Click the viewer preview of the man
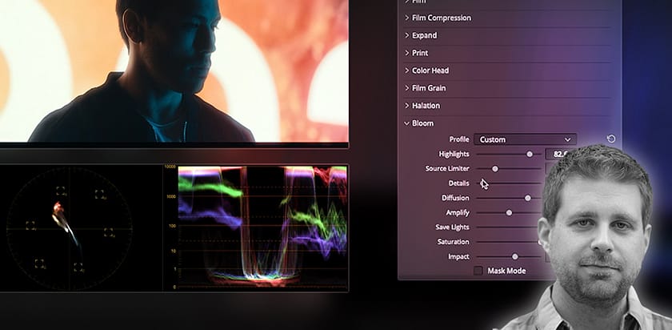Image resolution: width=672 pixels, height=330 pixels. [x=174, y=70]
